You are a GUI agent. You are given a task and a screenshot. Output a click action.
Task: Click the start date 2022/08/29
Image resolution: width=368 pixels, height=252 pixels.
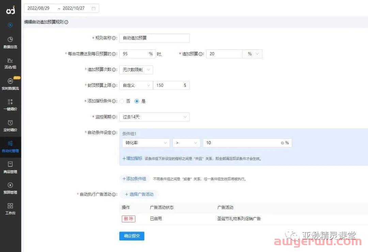[39, 8]
